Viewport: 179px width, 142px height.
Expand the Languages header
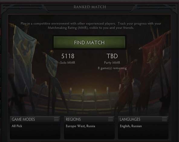[x=143, y=119]
